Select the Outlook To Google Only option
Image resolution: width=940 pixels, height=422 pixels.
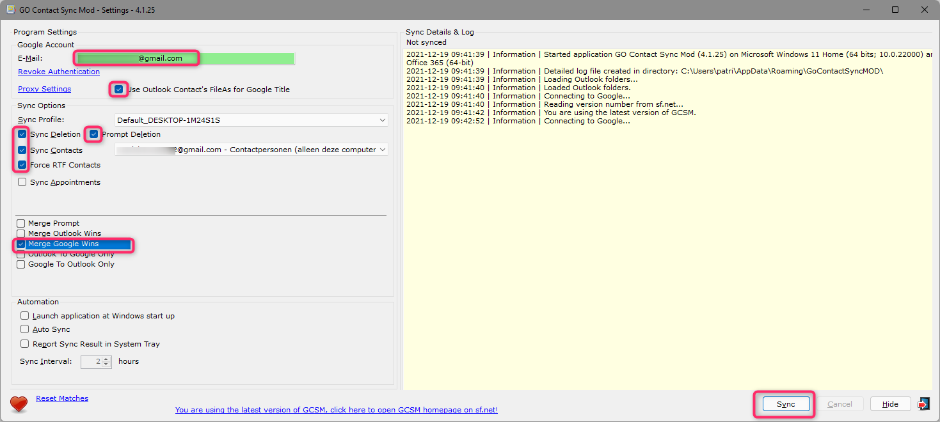21,254
